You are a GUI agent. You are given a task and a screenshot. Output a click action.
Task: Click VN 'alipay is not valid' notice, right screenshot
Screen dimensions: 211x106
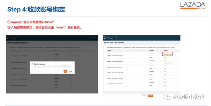168,63
